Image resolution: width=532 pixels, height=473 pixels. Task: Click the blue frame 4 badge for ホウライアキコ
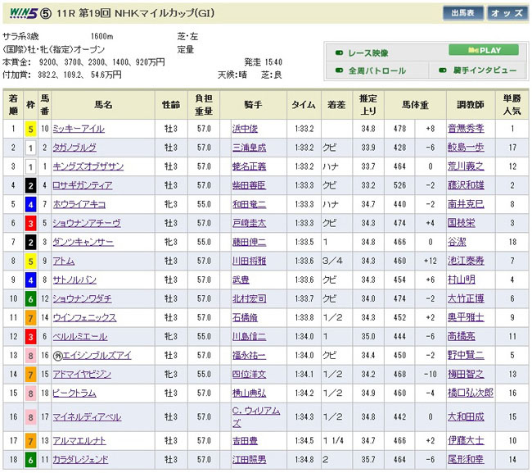point(29,204)
